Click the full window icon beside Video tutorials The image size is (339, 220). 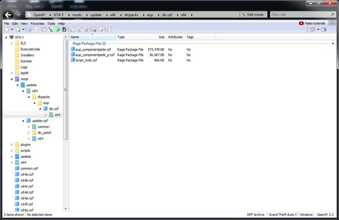[332, 23]
